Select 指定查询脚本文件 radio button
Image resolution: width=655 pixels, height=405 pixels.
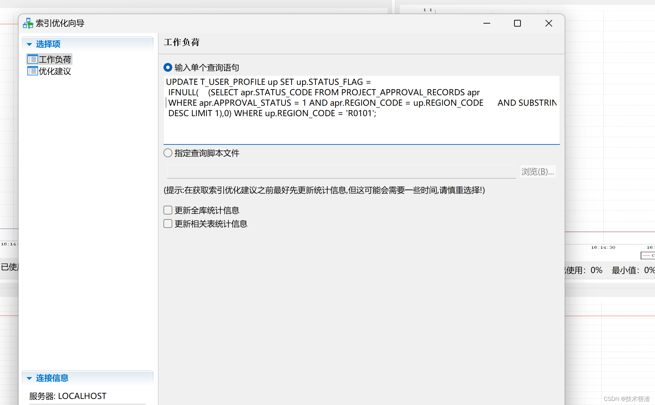coord(168,153)
